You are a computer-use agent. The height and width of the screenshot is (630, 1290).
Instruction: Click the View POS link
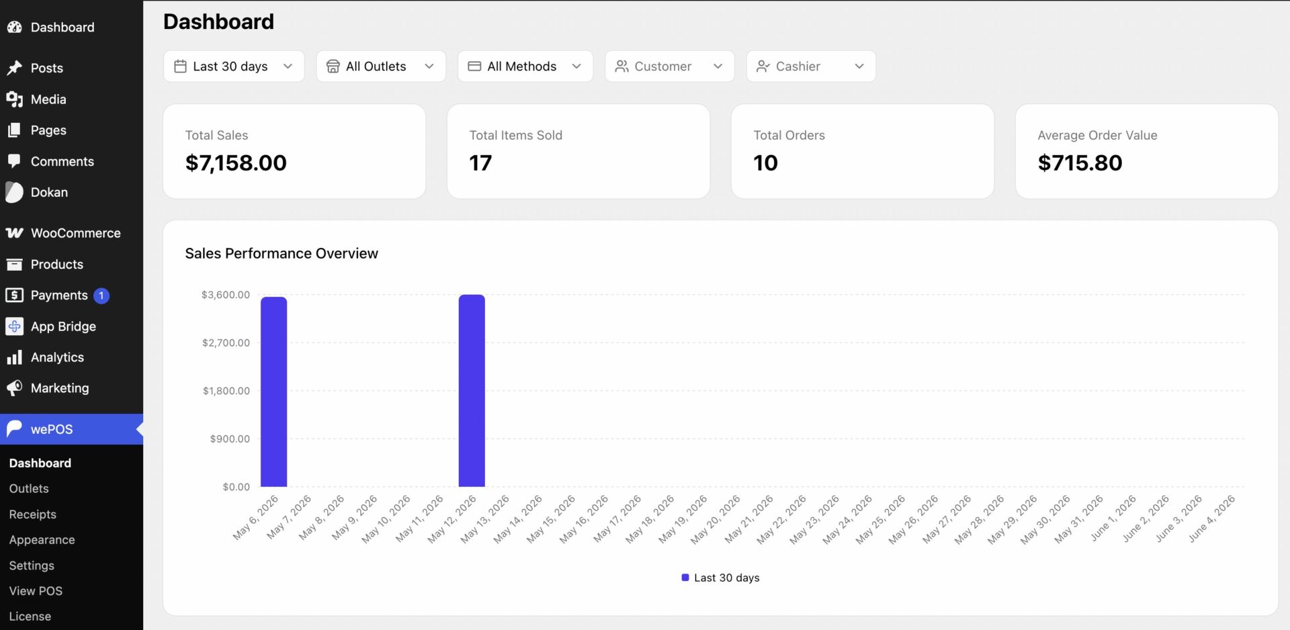click(x=36, y=591)
